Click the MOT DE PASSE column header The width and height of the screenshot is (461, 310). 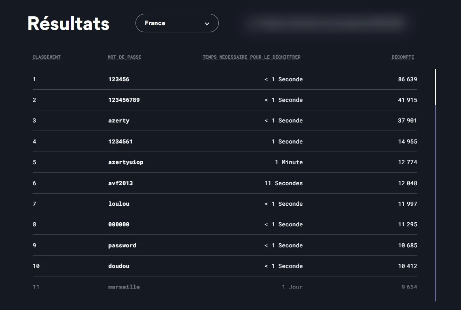point(124,57)
